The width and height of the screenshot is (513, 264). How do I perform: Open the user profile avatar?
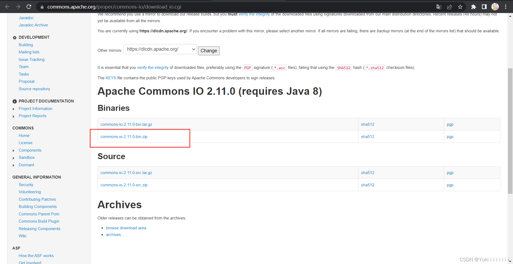click(x=495, y=7)
